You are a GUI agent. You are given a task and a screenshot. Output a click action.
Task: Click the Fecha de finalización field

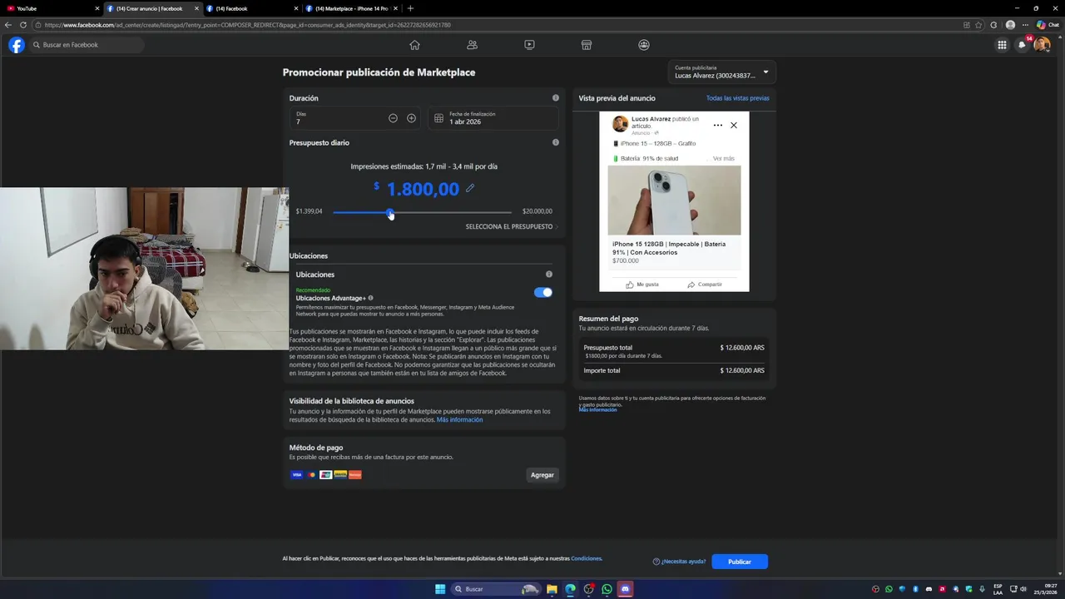tap(493, 118)
